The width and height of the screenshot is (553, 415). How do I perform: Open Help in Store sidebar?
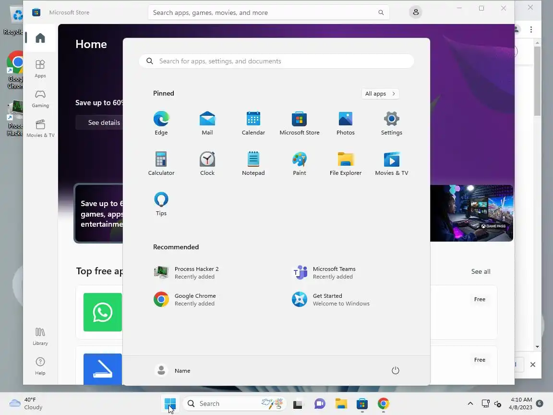coord(40,366)
